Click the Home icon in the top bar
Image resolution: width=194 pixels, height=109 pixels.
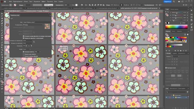click(x=5, y=2)
